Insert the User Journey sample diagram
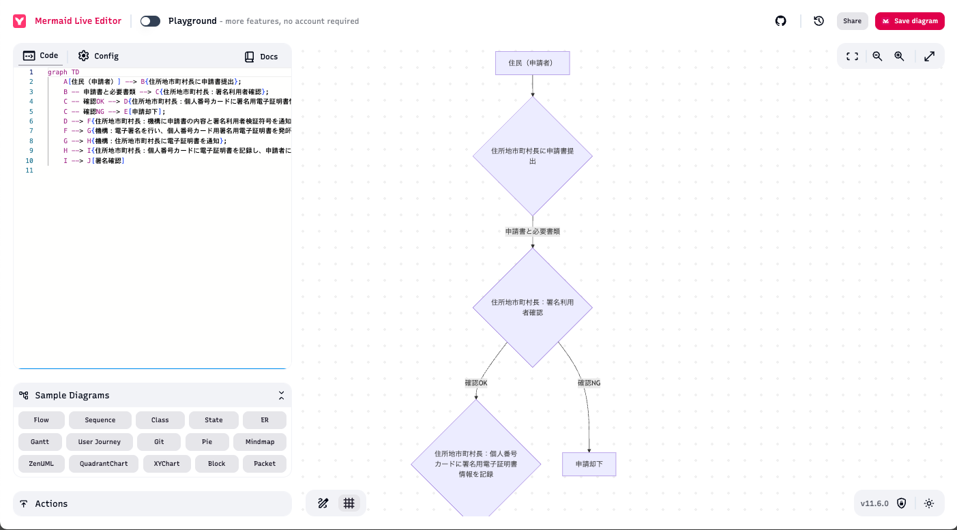Viewport: 957px width, 530px height. click(100, 442)
